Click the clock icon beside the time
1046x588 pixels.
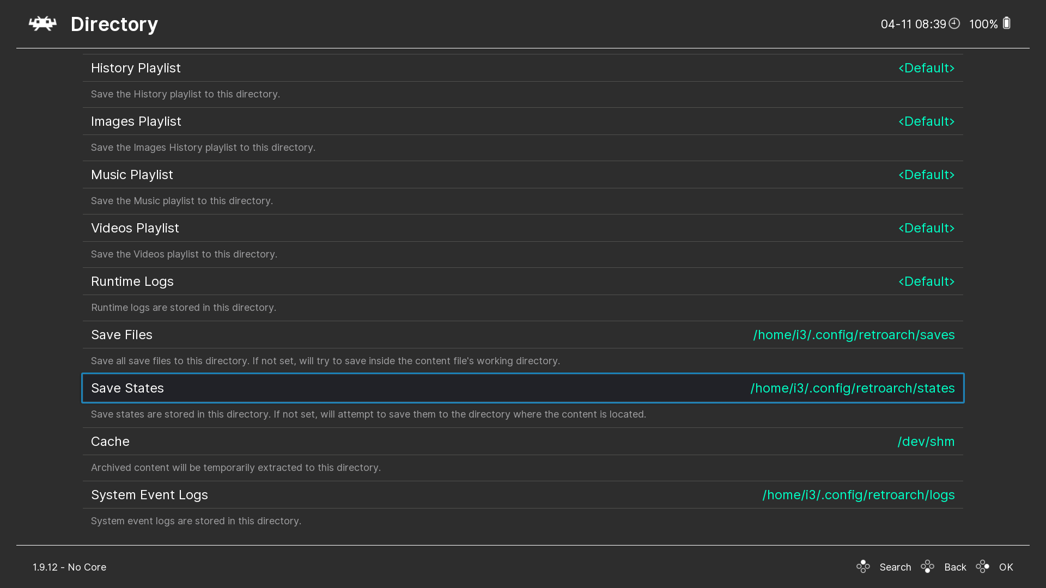tap(954, 23)
